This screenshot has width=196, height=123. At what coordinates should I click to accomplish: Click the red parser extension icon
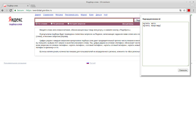point(189,10)
